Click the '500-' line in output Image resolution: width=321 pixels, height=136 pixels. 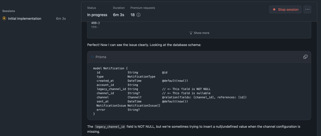pyautogui.click(x=95, y=27)
